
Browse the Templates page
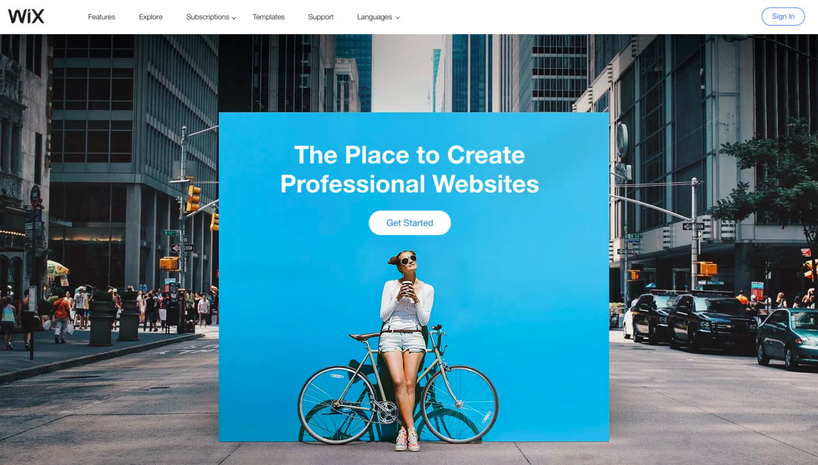point(269,17)
